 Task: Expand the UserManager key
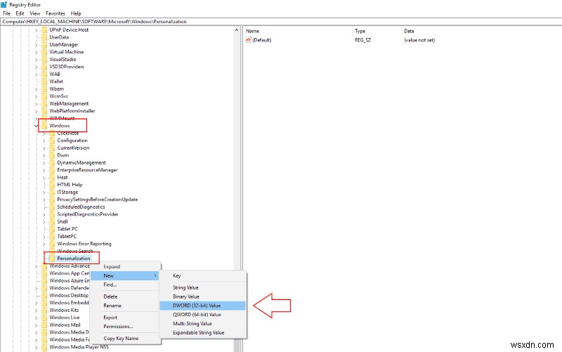(x=37, y=45)
